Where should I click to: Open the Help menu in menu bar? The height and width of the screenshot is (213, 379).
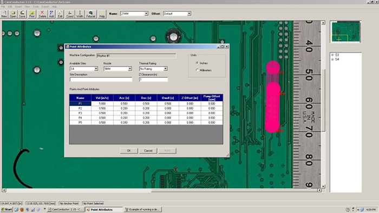[x=54, y=6]
